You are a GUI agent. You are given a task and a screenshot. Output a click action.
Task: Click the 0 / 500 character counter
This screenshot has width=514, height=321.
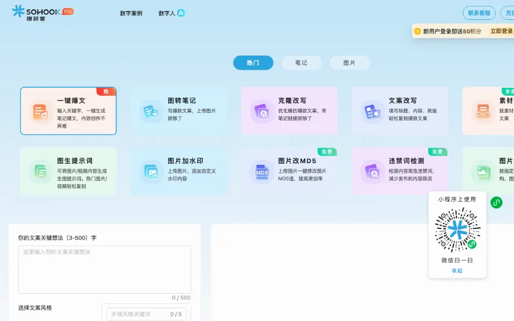point(181,298)
